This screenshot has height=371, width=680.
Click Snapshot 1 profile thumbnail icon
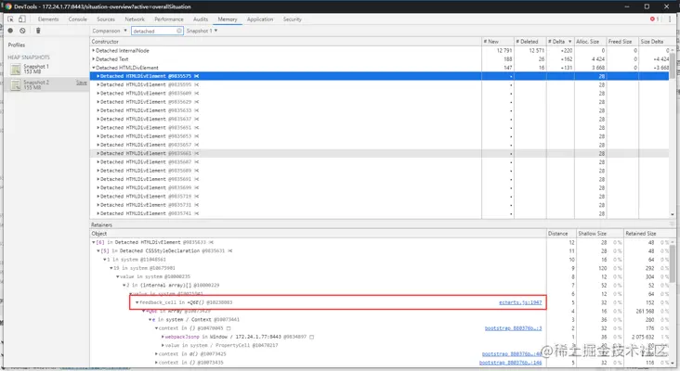click(x=16, y=69)
